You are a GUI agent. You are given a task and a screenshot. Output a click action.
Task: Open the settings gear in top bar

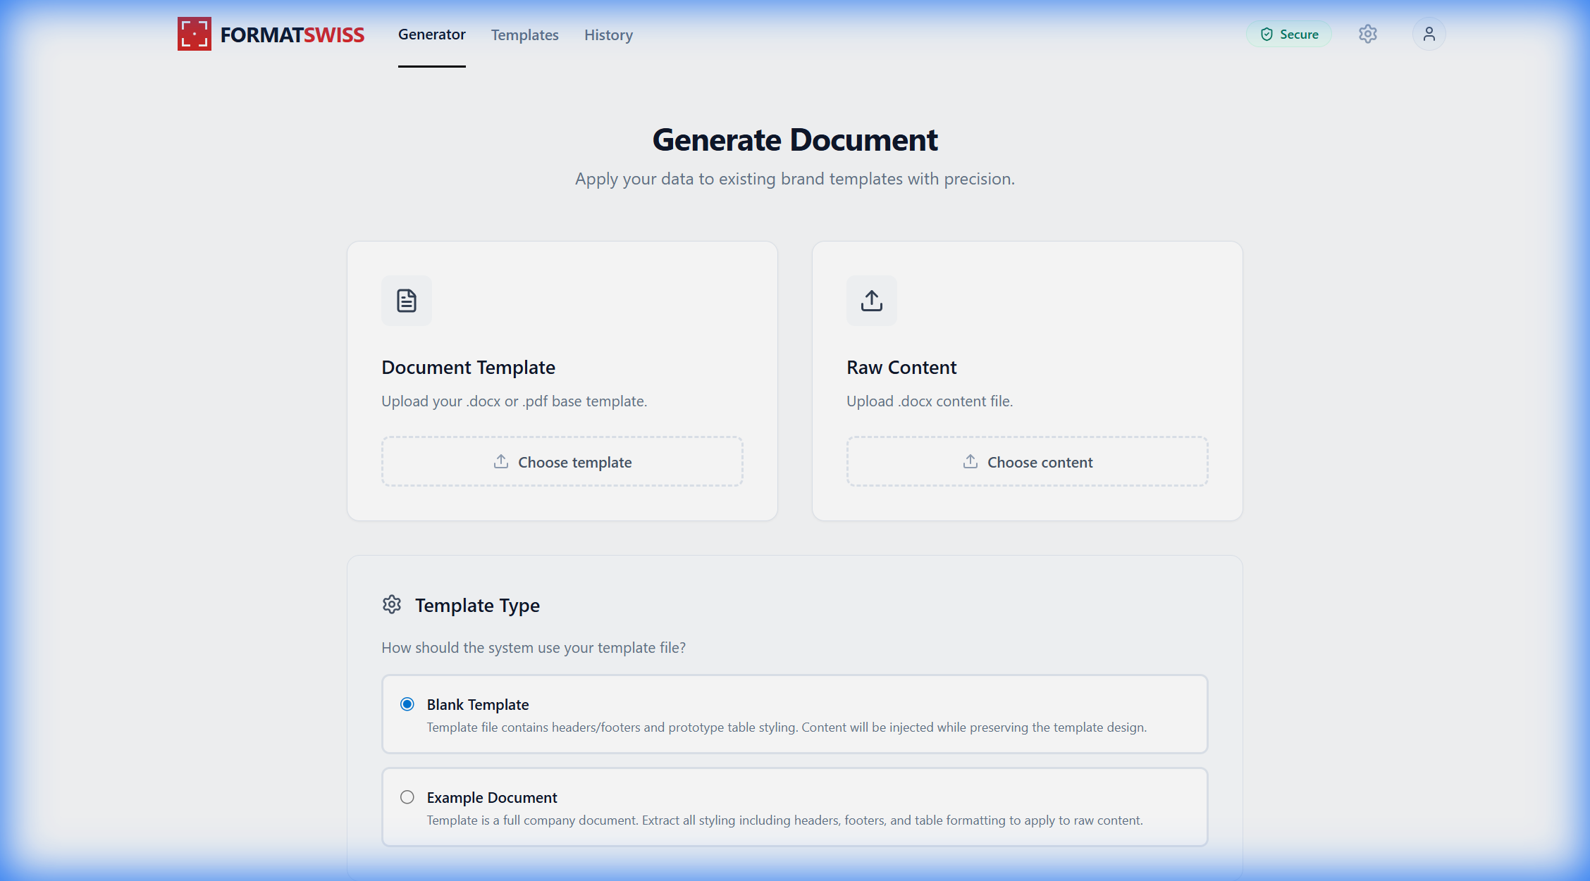[1368, 33]
